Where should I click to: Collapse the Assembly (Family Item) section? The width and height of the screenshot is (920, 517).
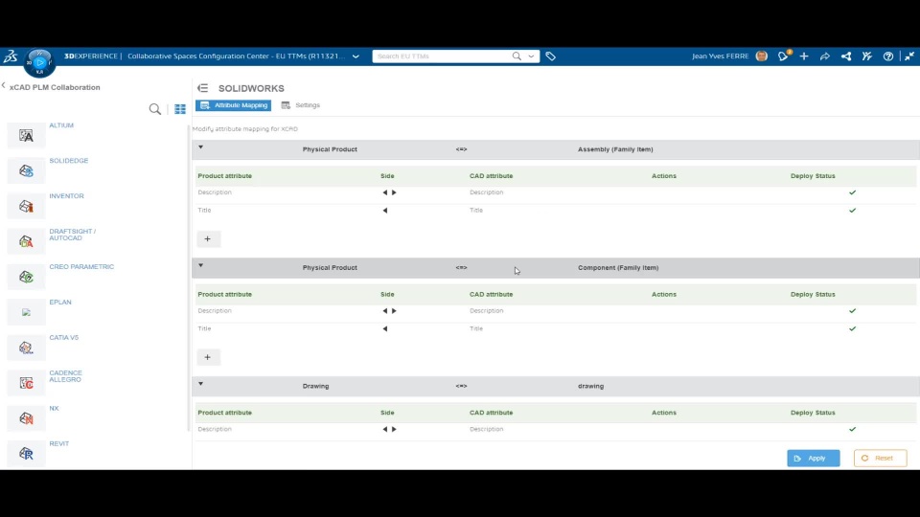[200, 147]
